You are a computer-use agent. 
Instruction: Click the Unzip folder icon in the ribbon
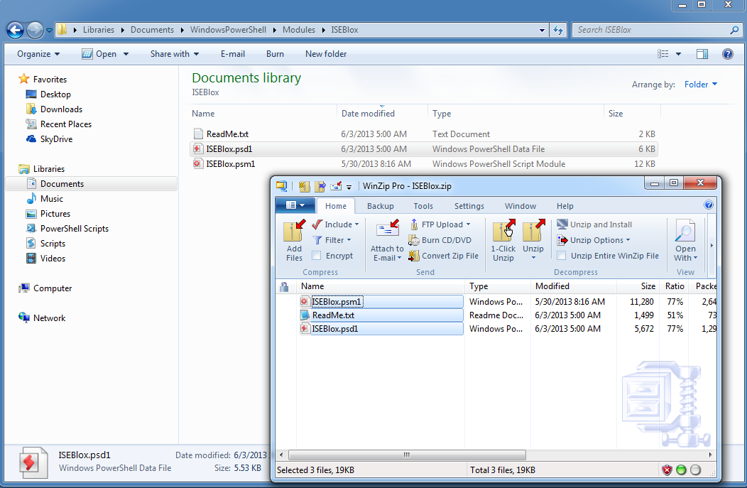click(533, 231)
